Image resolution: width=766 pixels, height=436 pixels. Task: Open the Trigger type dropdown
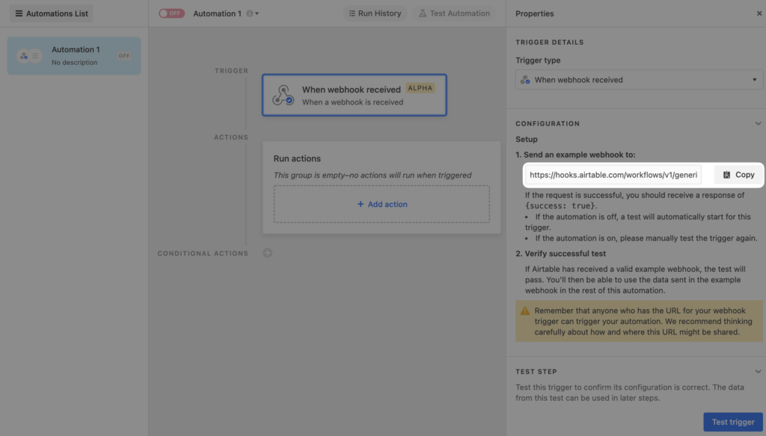638,79
